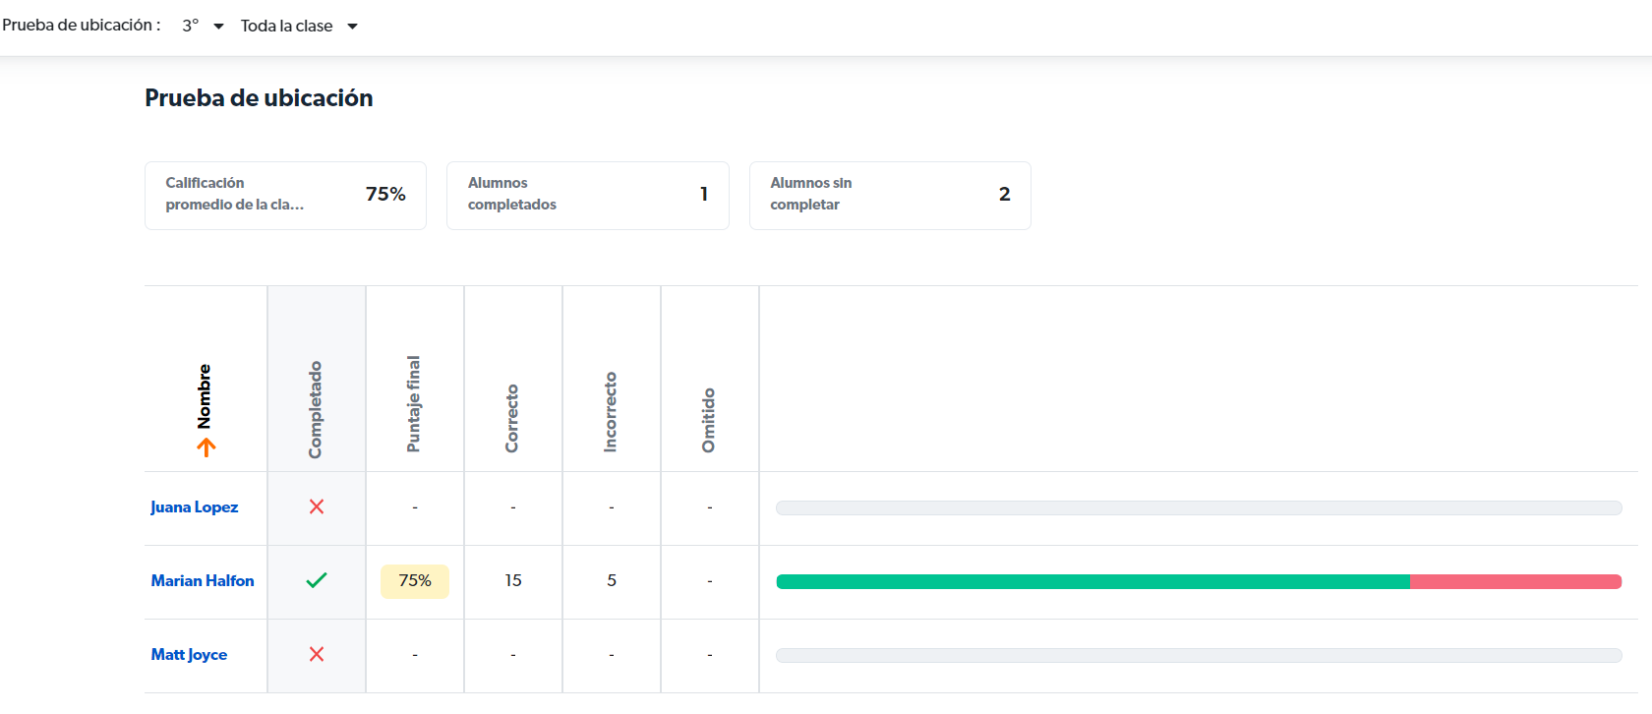1652x714 pixels.
Task: Sort by Omitido column header
Action: click(709, 420)
